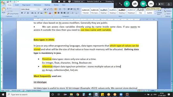Open line spacing dropdown
This screenshot has height=97, width=173.
coord(68,13)
